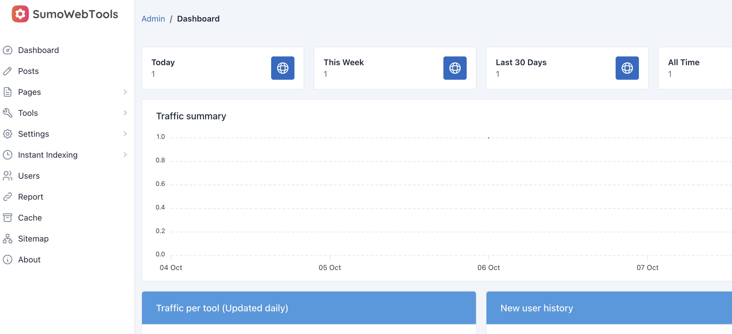The image size is (732, 334).
Task: Click the 0.2 y-axis label
Action: [160, 231]
